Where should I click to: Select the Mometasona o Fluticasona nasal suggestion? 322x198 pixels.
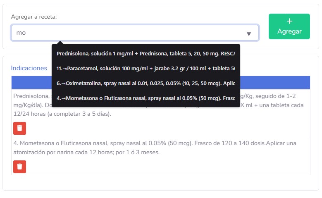pyautogui.click(x=145, y=98)
